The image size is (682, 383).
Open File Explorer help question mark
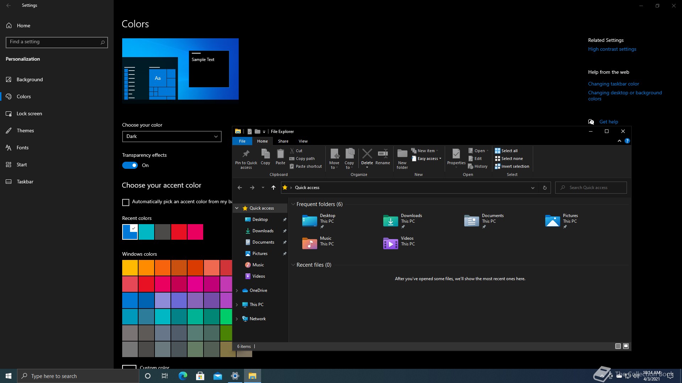627,141
